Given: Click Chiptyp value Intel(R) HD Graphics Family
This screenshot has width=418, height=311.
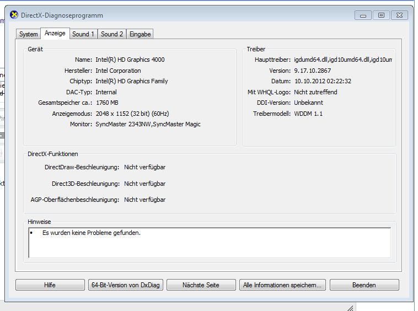Looking at the screenshot, I should (132, 81).
